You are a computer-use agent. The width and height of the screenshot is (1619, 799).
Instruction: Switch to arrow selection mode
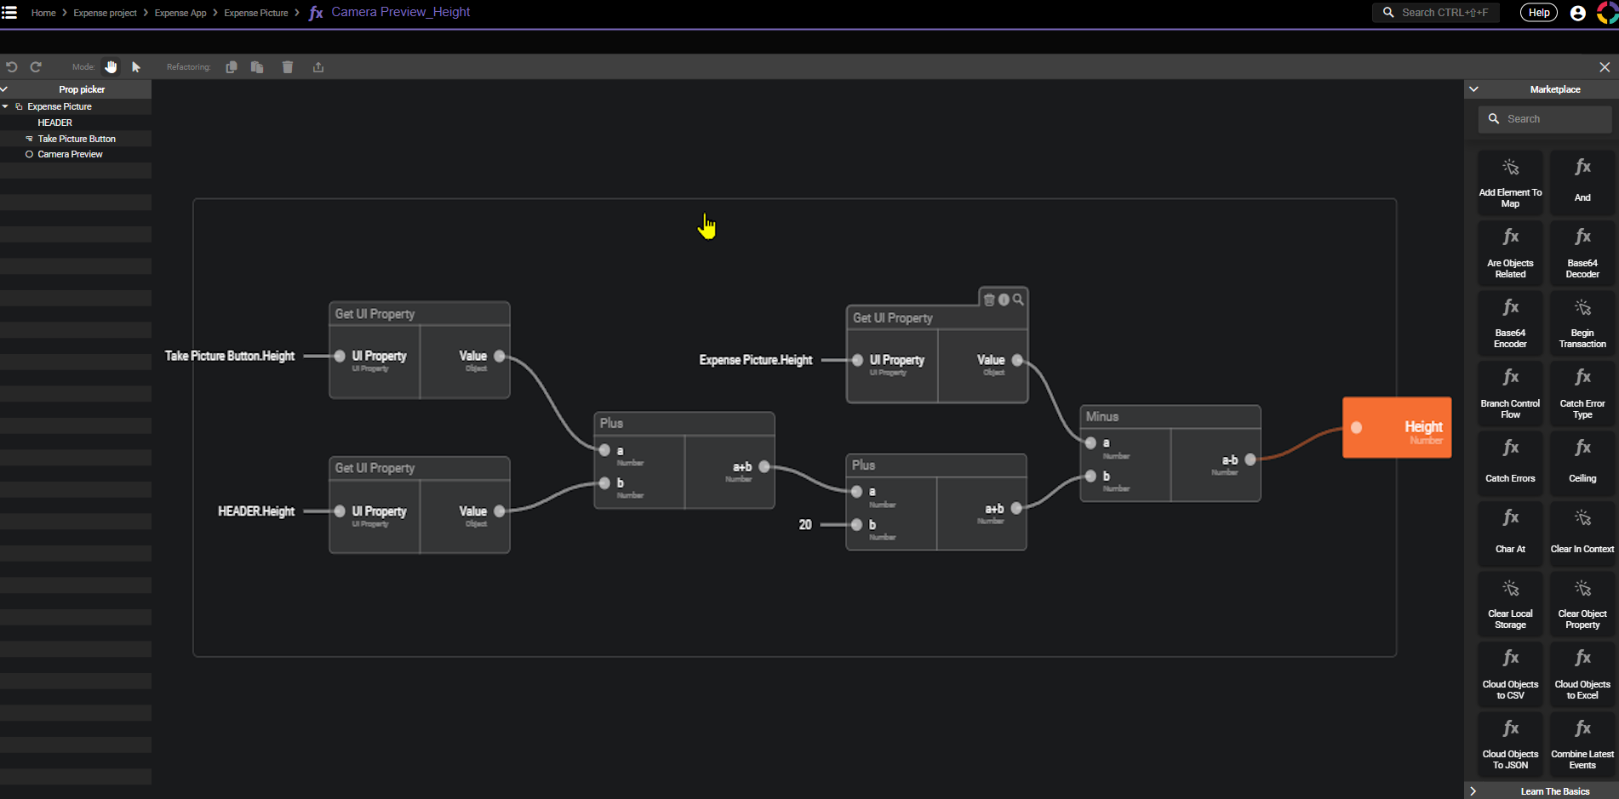click(x=136, y=67)
